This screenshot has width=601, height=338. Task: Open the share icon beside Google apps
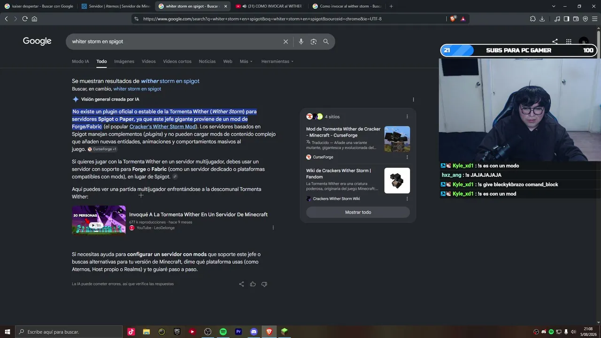[555, 41]
